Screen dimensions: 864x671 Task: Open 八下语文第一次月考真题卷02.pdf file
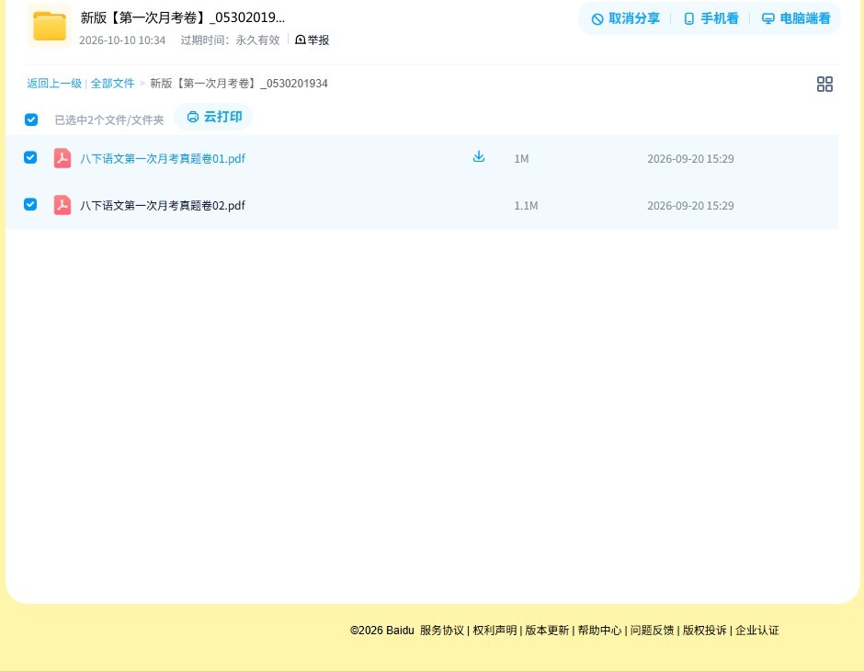(163, 206)
